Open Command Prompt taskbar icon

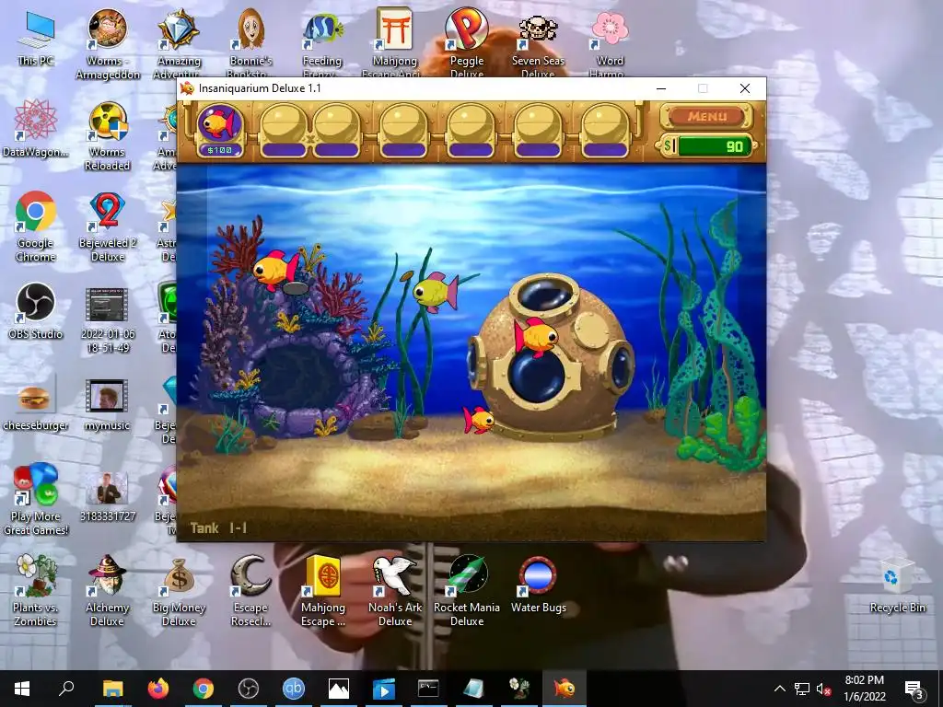click(x=428, y=689)
